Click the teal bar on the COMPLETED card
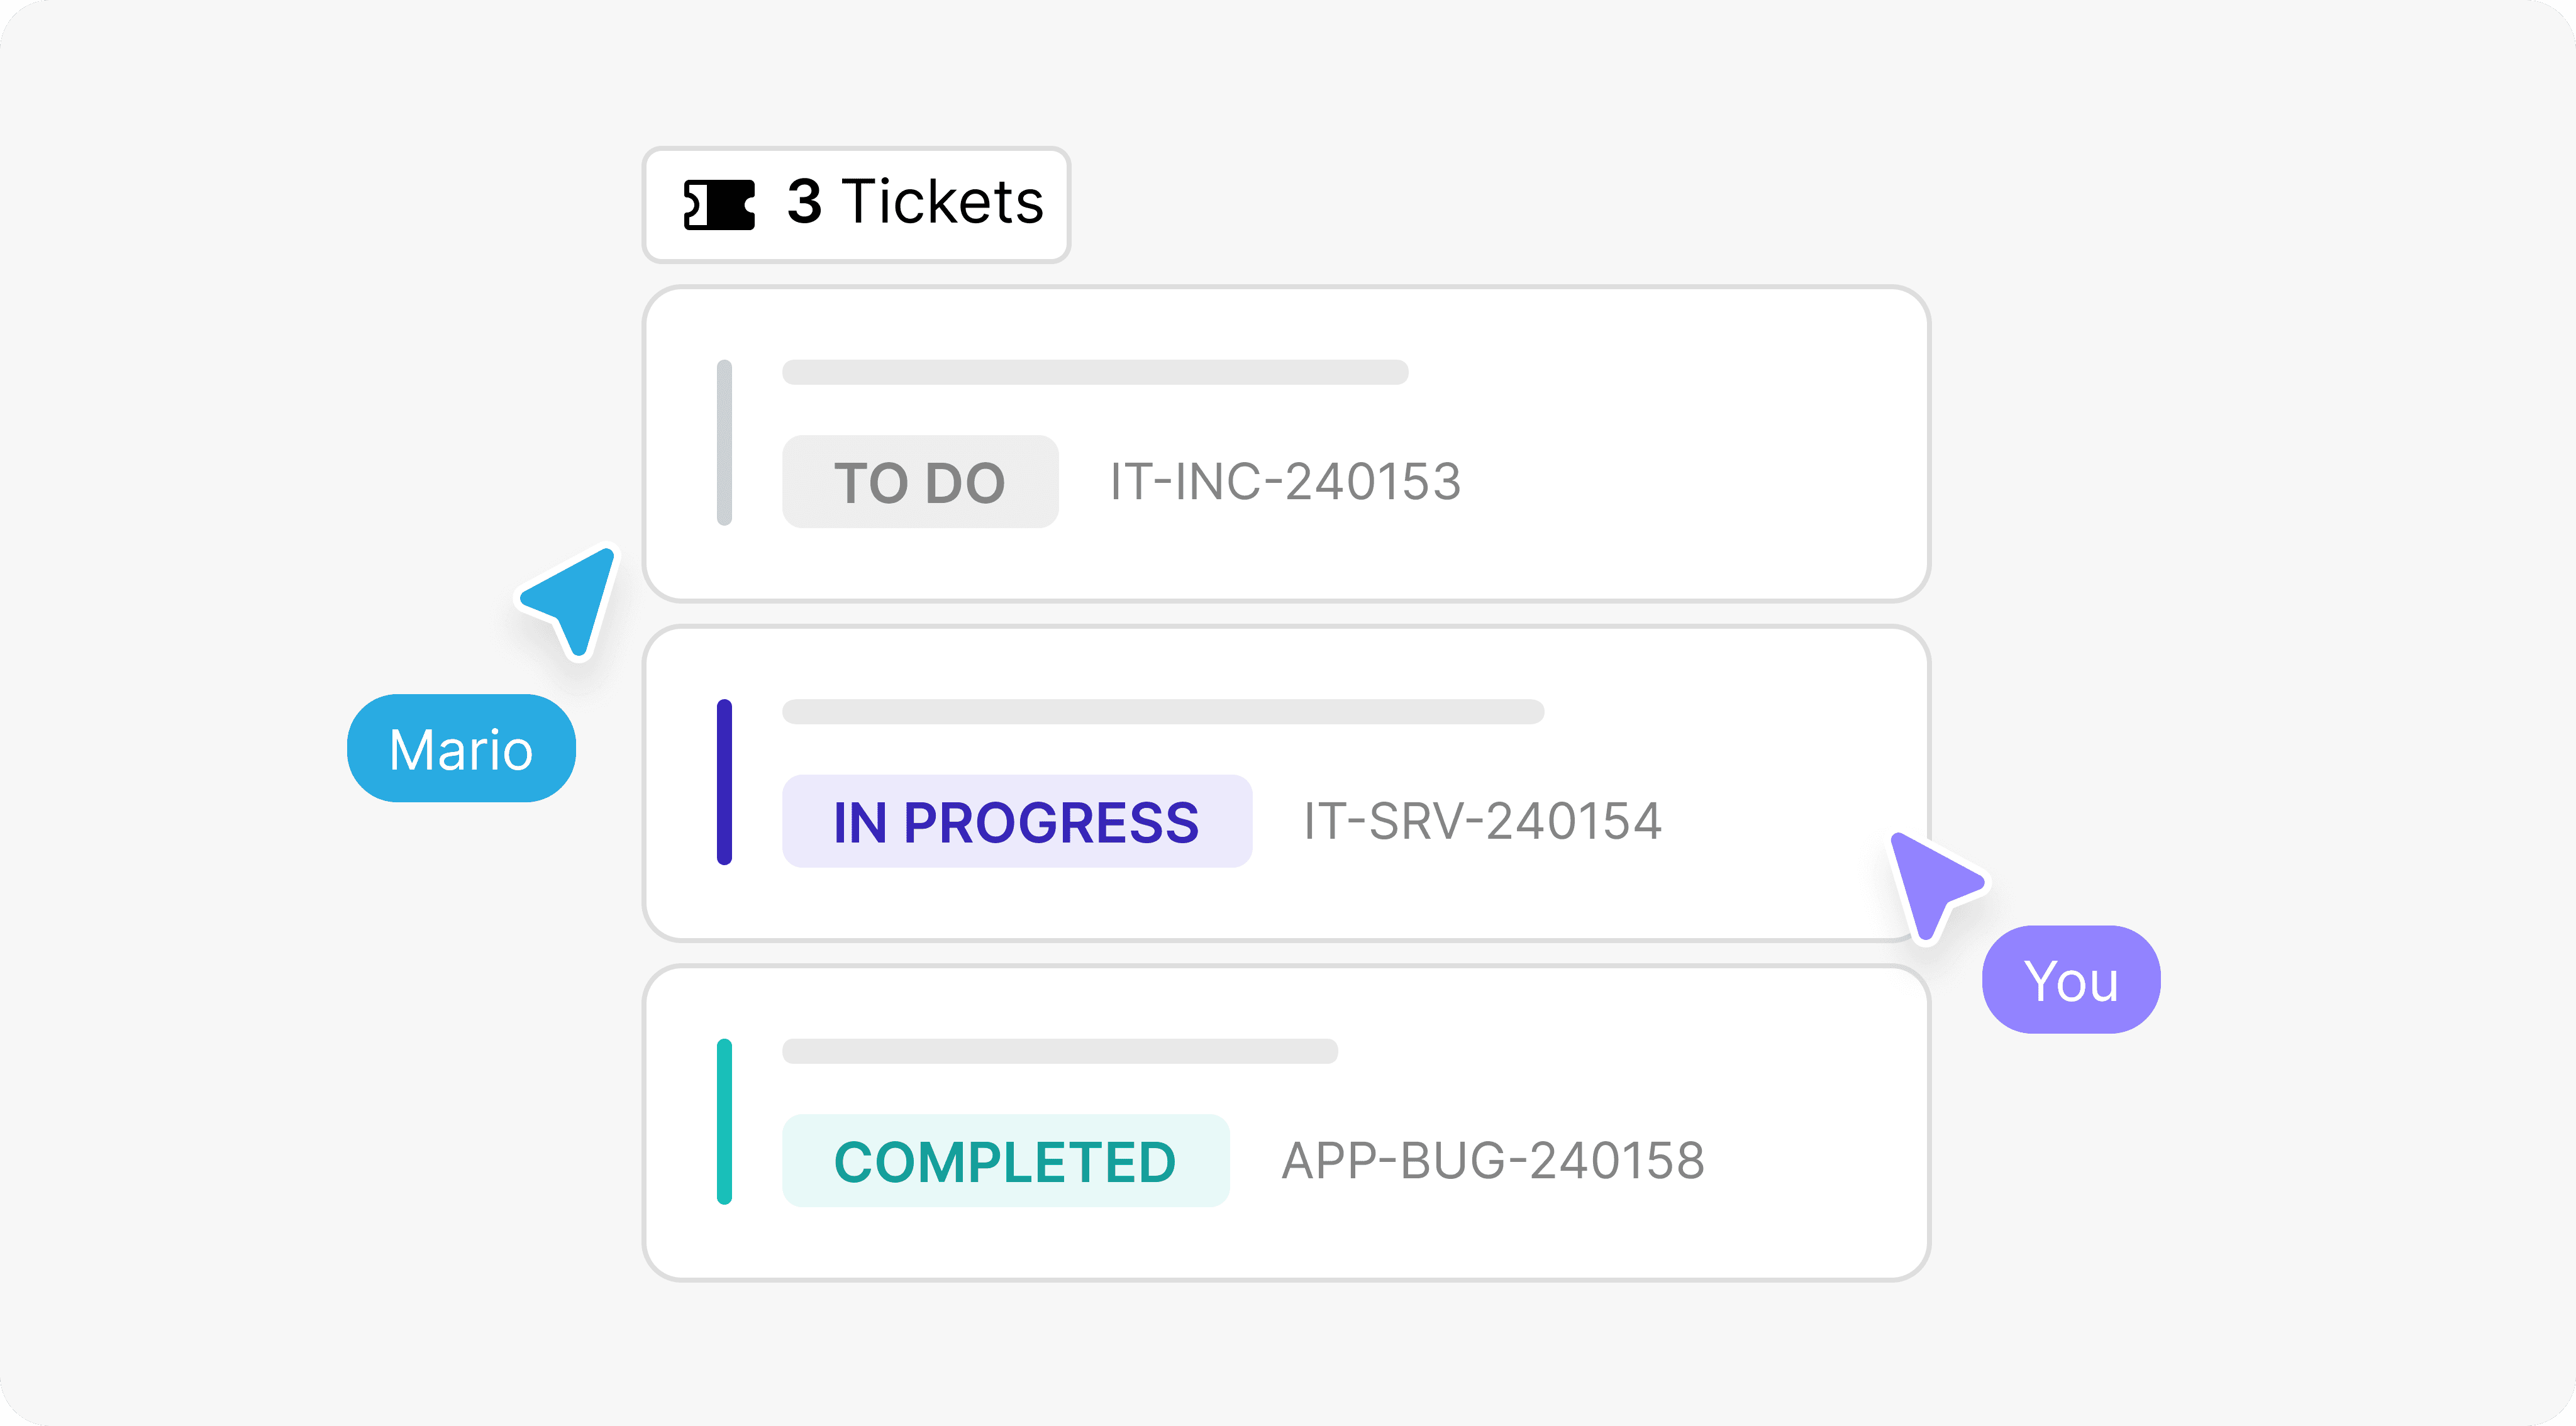2576x1426 pixels. [724, 1121]
